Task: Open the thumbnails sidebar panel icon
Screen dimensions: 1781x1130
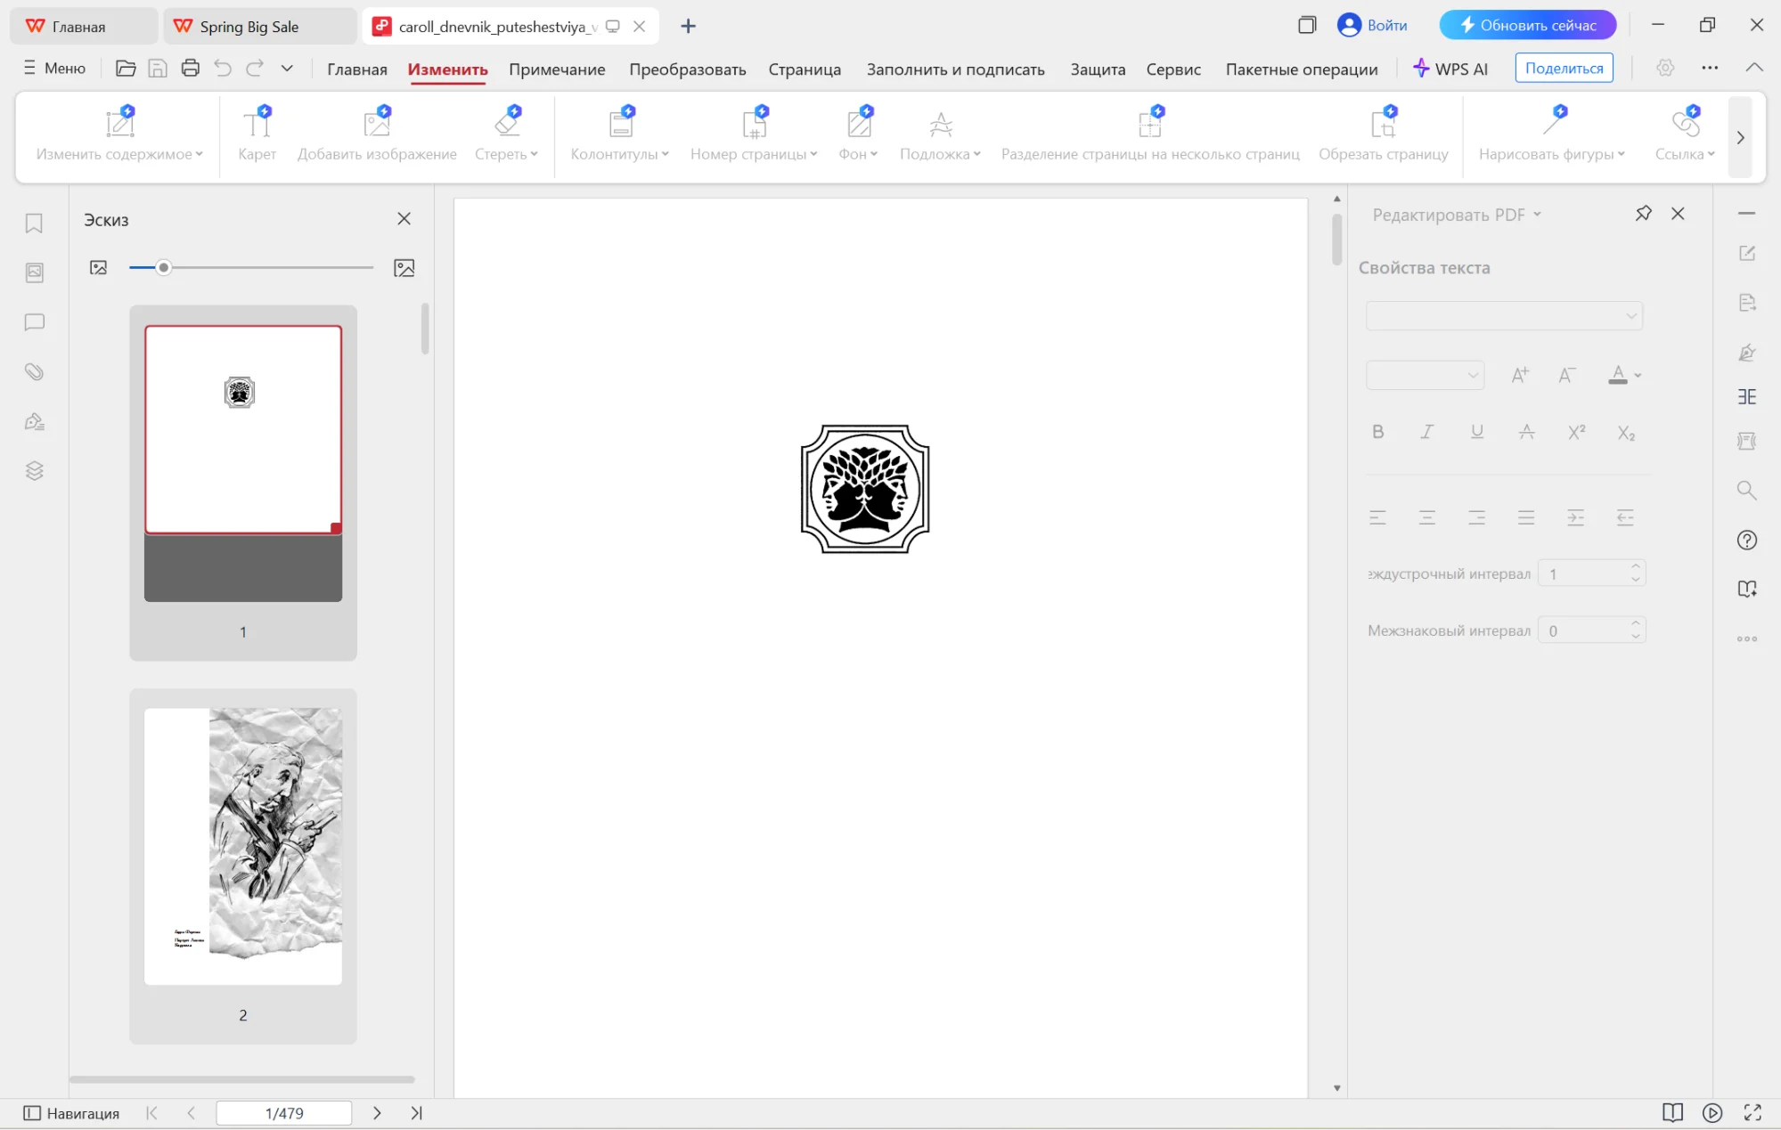Action: pos(34,272)
